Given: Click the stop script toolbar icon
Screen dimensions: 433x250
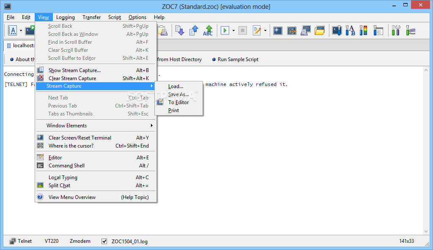Looking at the screenshot, I should [243, 30].
